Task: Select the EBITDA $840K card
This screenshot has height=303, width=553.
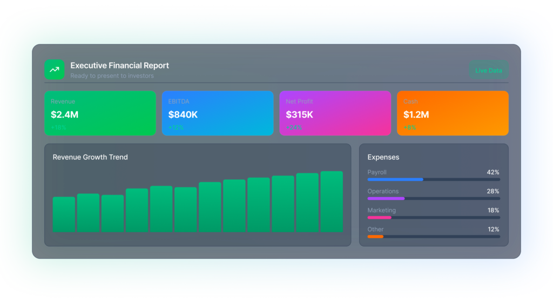Action: click(218, 113)
